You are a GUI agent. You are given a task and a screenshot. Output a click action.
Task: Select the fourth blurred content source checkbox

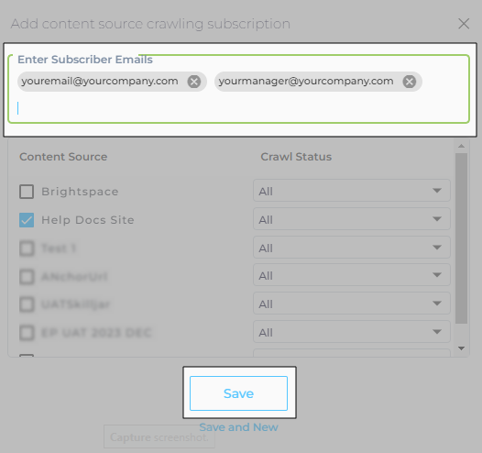pyautogui.click(x=27, y=276)
